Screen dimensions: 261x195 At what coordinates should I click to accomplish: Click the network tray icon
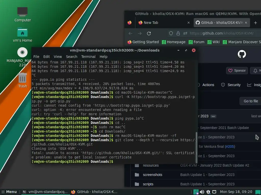pyautogui.click(x=214, y=192)
